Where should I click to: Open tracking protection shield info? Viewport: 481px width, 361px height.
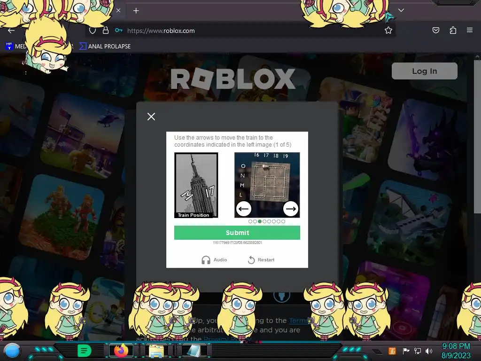pos(93,31)
